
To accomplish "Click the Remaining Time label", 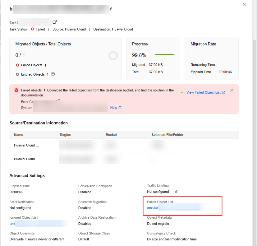I will point(203,65).
